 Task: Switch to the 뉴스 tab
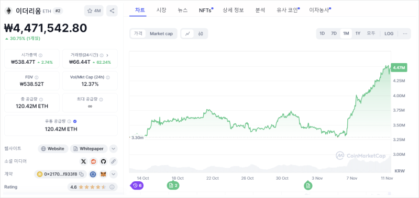(182, 10)
